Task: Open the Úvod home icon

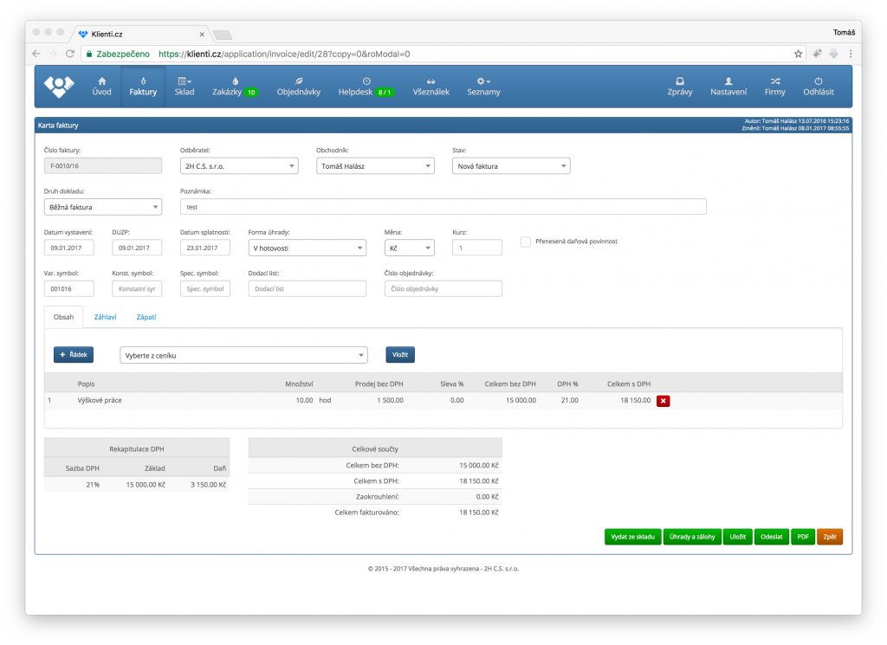Action: click(101, 81)
